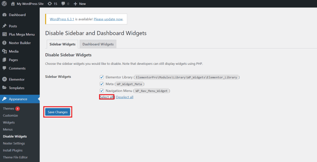Open the Menus submenu item

(8, 129)
